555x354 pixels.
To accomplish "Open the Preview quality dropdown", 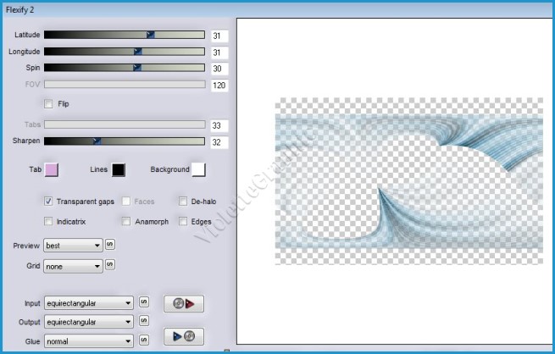I will 73,245.
